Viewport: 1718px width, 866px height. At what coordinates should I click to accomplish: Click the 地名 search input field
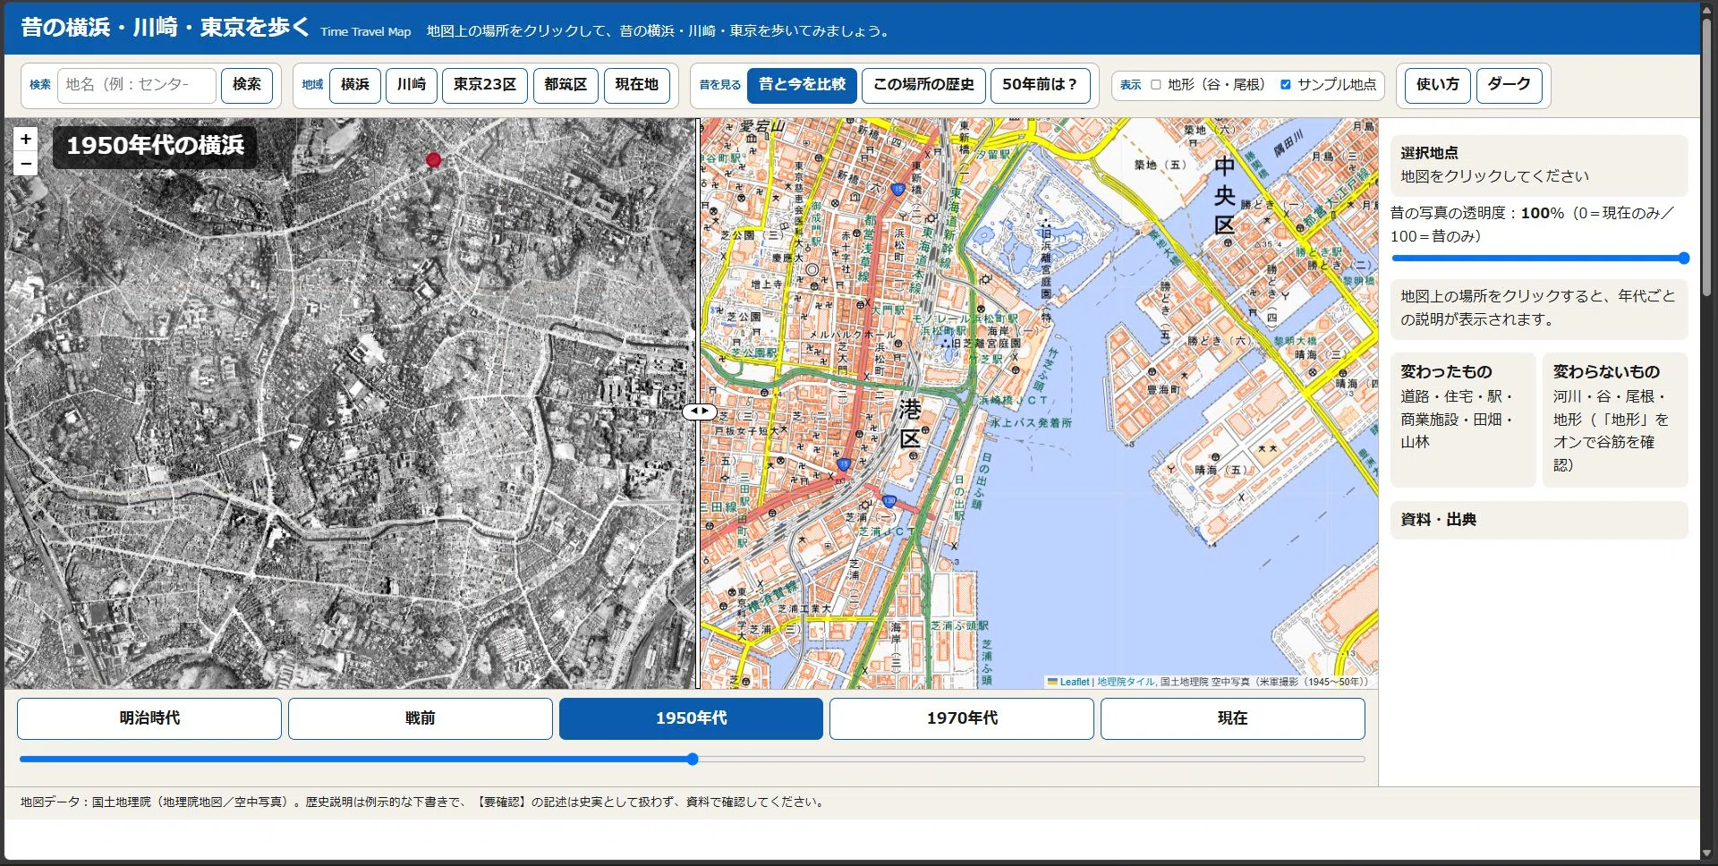pos(137,85)
